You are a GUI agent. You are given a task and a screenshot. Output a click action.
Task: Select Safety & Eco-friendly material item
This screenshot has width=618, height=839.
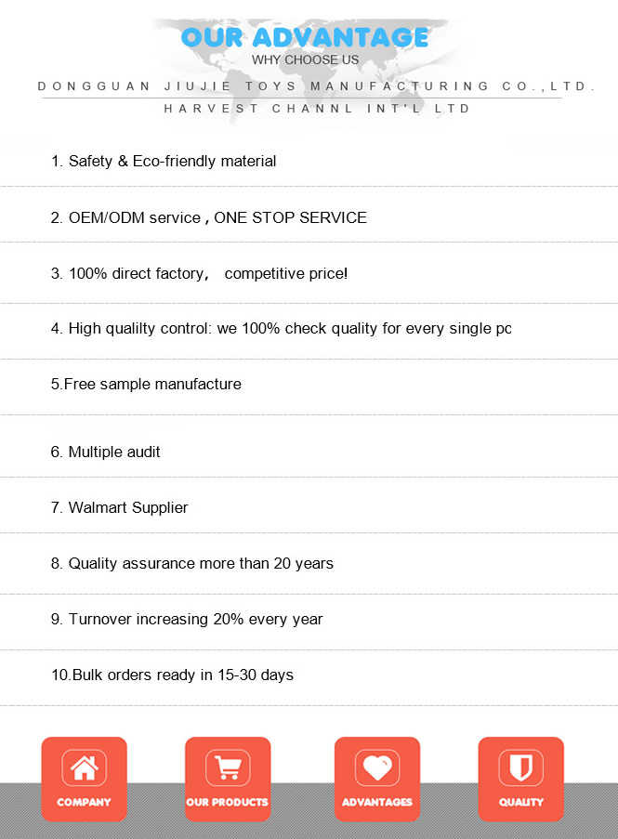[x=164, y=161]
